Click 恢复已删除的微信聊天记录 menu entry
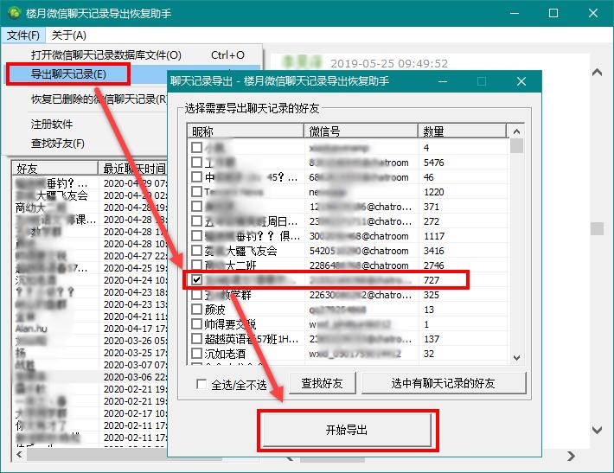This screenshot has height=473, width=614. point(98,99)
